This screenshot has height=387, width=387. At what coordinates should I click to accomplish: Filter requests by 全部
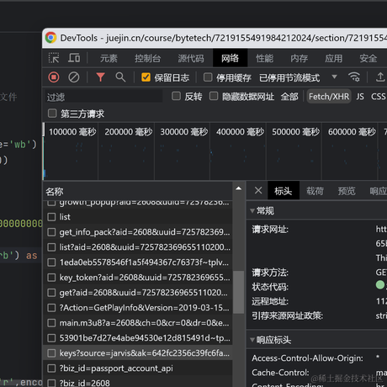289,97
